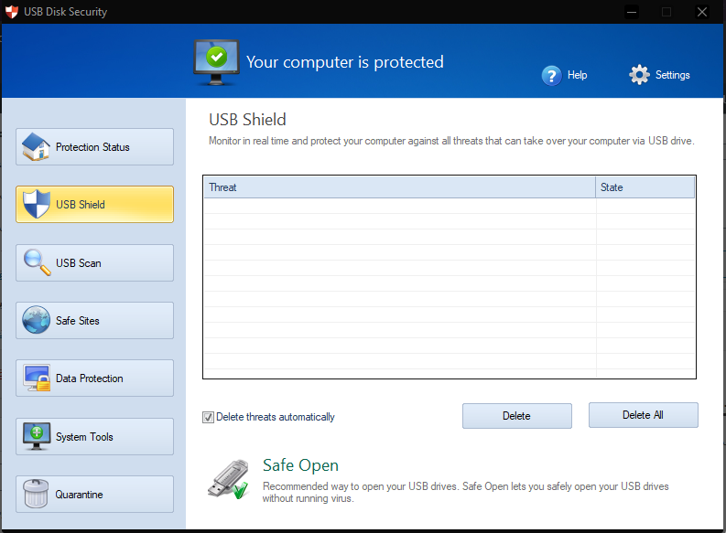Click the 'Delete threats automatically' label
This screenshot has height=533, width=726.
[x=275, y=417]
